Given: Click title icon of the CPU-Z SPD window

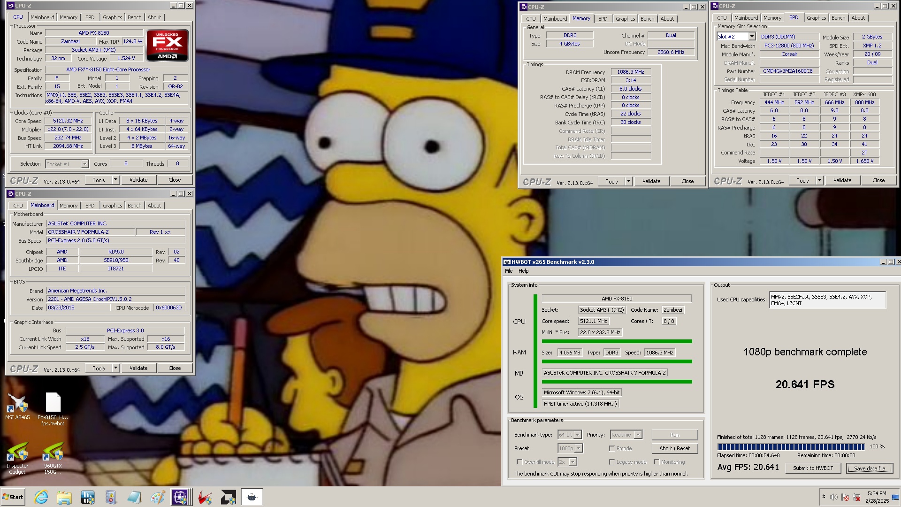Looking at the screenshot, I should point(715,6).
